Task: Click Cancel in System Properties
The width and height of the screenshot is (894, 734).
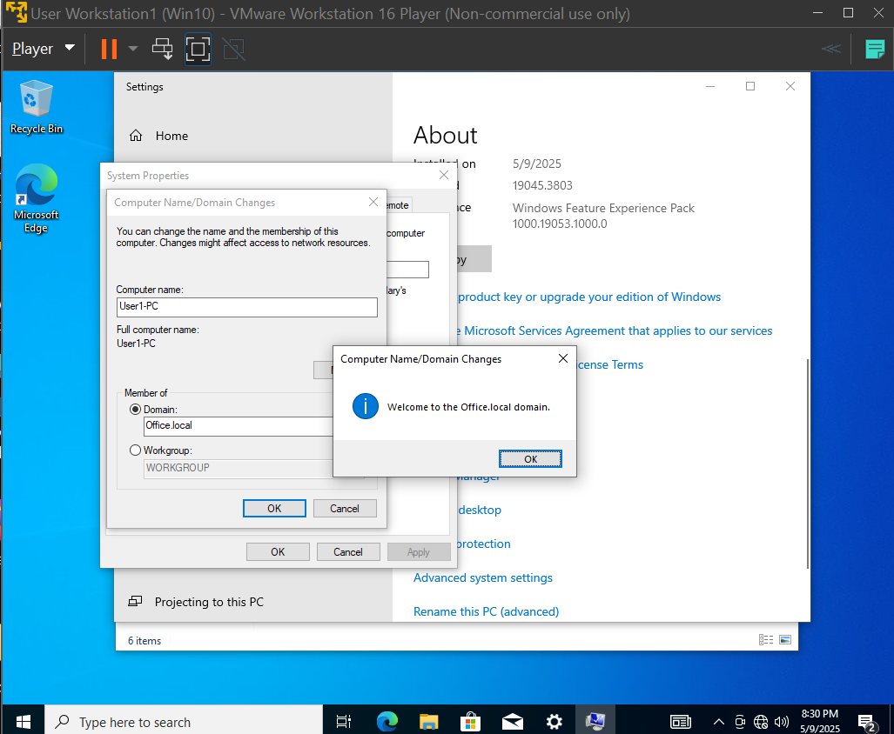Action: coord(348,551)
